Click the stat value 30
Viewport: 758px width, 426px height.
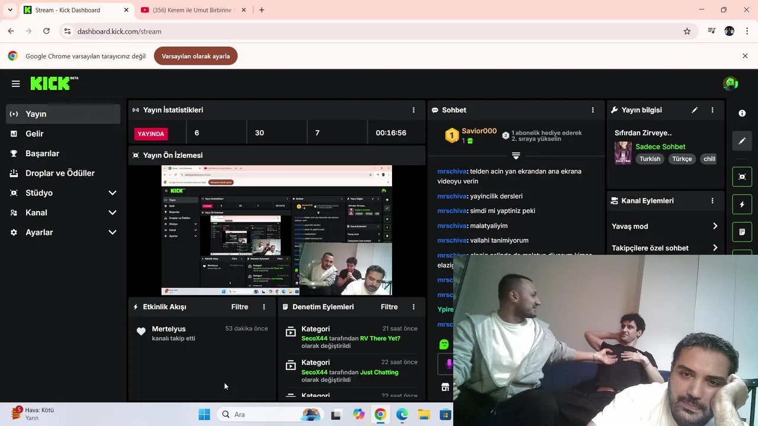point(259,133)
